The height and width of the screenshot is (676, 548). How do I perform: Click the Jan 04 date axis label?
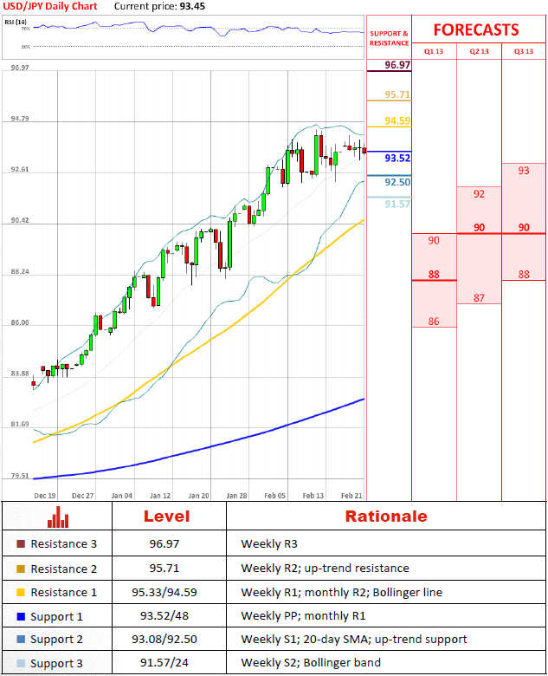[x=122, y=496]
